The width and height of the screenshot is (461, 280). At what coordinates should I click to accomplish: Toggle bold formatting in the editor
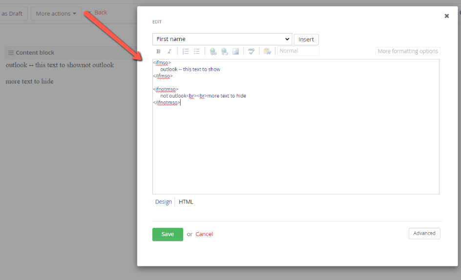tap(158, 51)
